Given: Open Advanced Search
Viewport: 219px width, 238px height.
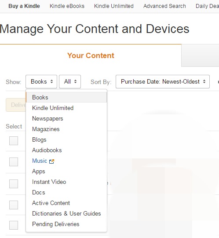Looking at the screenshot, I should pyautogui.click(x=164, y=6).
